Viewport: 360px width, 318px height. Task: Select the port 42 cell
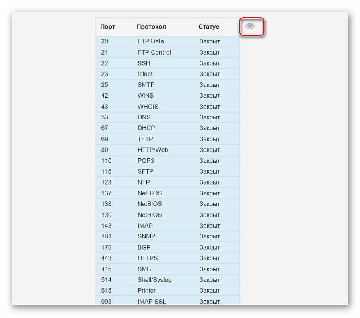tap(105, 95)
